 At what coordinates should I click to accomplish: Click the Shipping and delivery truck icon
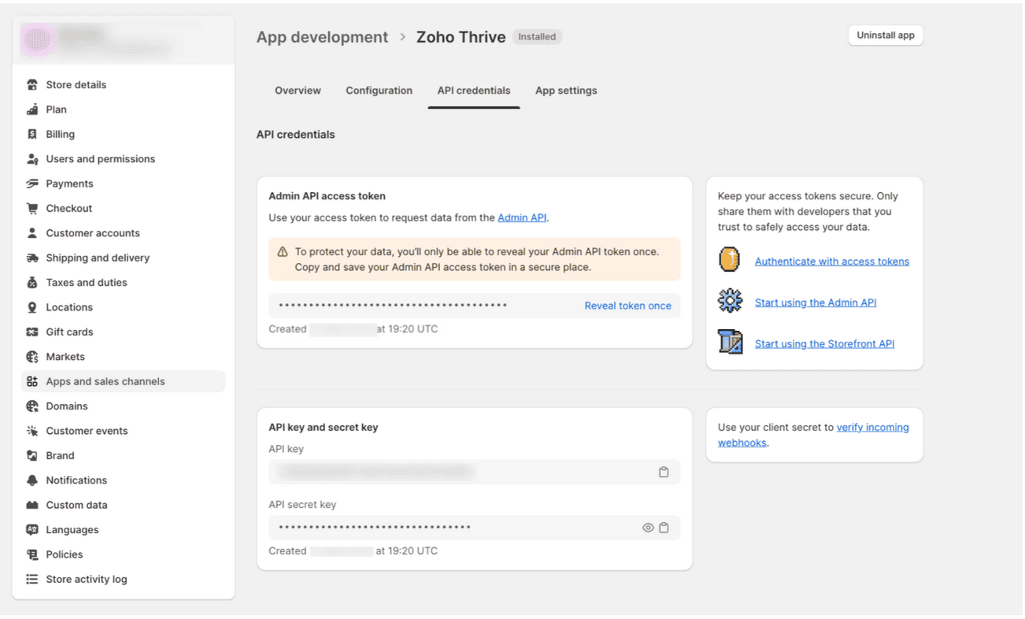(32, 258)
